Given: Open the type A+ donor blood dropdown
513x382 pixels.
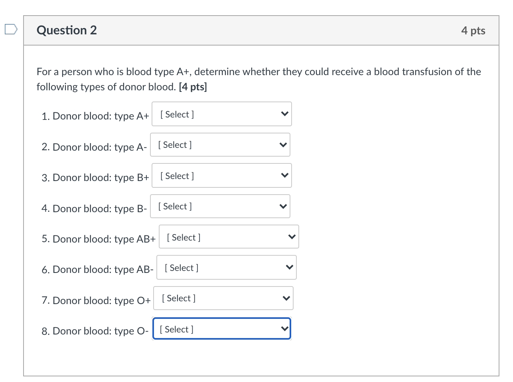Looking at the screenshot, I should 222,114.
